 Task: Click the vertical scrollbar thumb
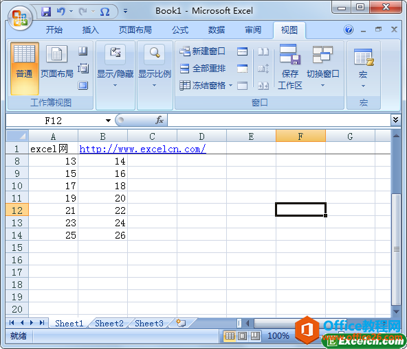(397, 249)
